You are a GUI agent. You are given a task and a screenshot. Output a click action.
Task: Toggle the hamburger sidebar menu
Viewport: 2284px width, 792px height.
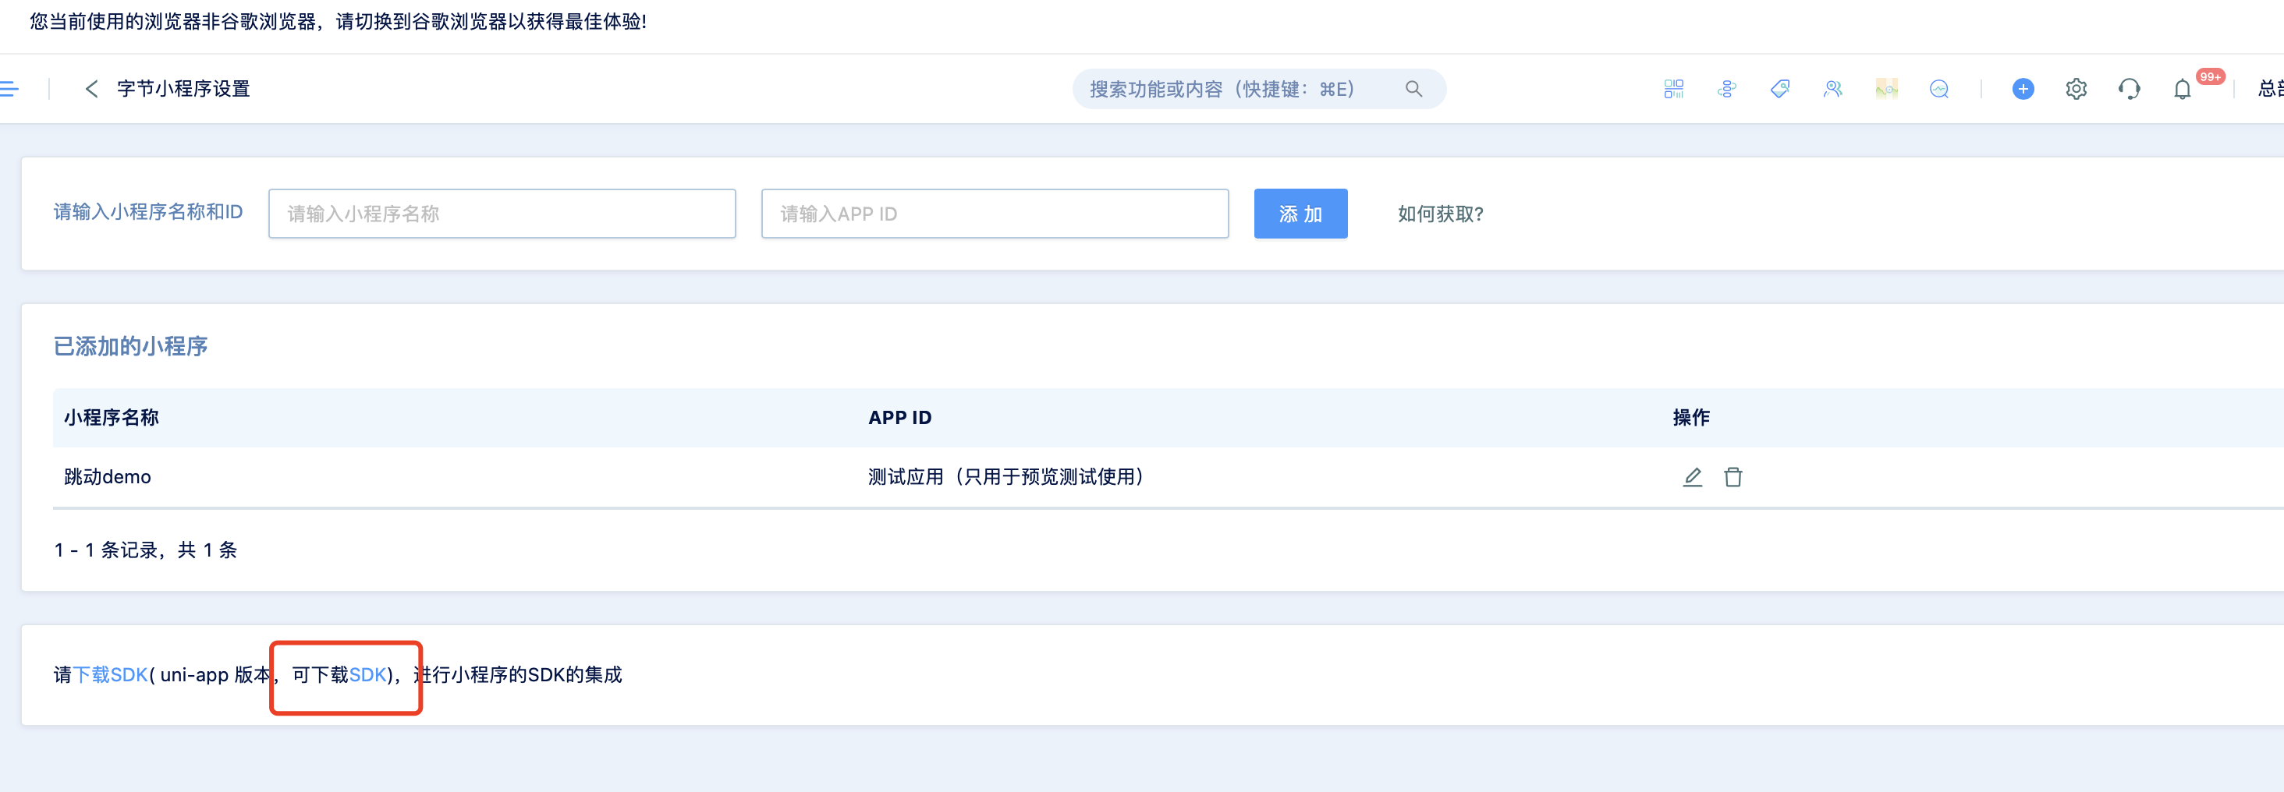click(10, 89)
